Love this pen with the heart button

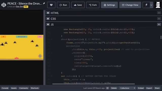(51, 5)
